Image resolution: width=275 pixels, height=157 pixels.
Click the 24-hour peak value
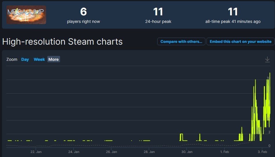pyautogui.click(x=158, y=12)
